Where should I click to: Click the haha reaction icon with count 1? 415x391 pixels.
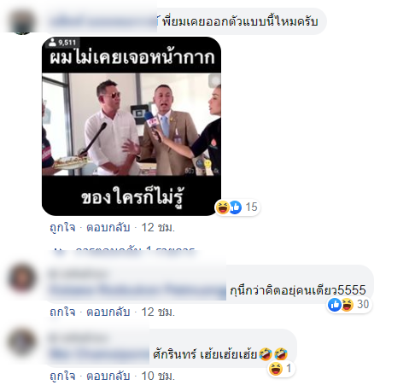(276, 369)
